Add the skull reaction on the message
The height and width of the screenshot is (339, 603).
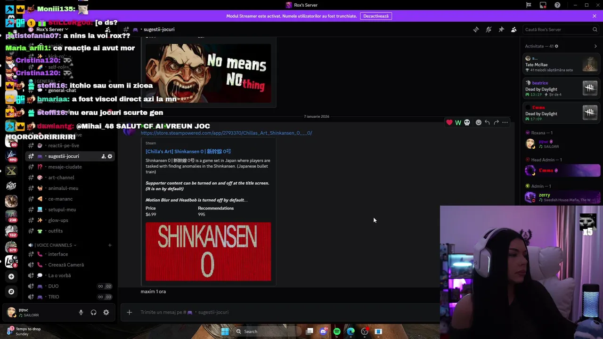click(x=467, y=122)
